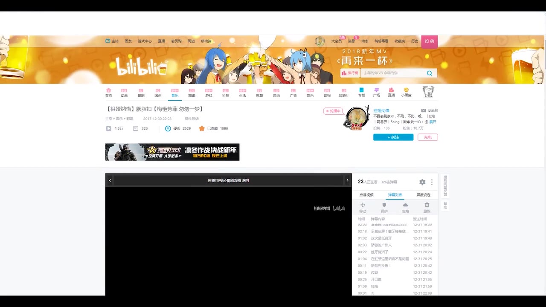The width and height of the screenshot is (546, 307).
Task: Click 会员购 in top bar
Action: (176, 41)
